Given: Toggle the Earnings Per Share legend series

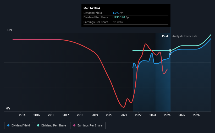Looking at the screenshot, I should tap(88, 125).
